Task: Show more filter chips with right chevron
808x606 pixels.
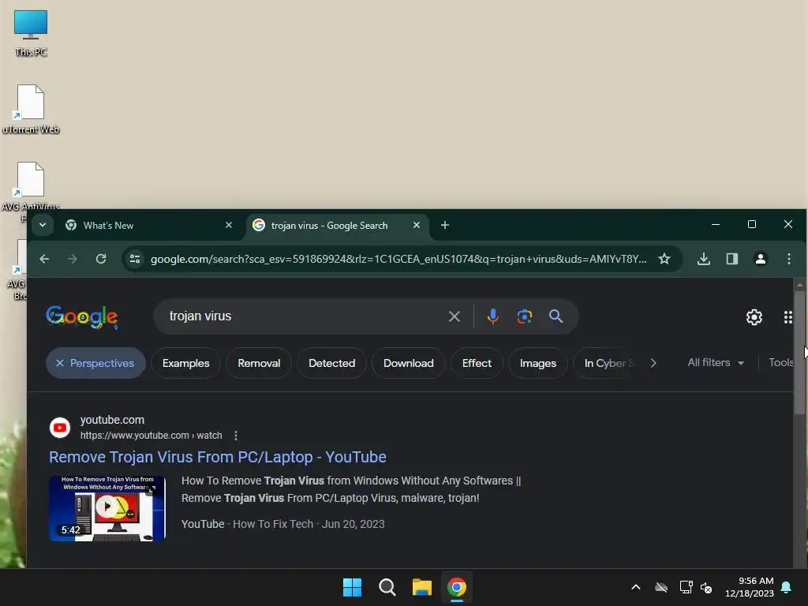Action: [x=653, y=363]
